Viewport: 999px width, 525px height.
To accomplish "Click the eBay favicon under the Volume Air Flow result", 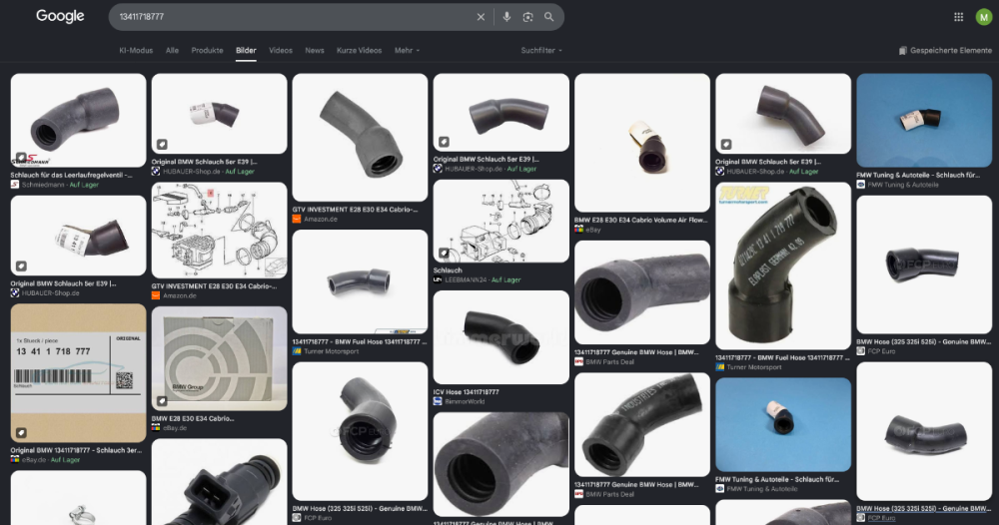I will [578, 230].
